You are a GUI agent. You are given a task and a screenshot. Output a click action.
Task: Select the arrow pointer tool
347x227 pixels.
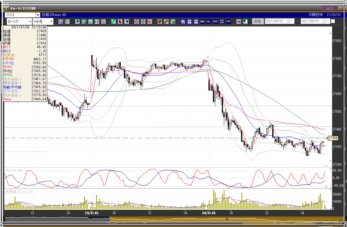[120, 21]
